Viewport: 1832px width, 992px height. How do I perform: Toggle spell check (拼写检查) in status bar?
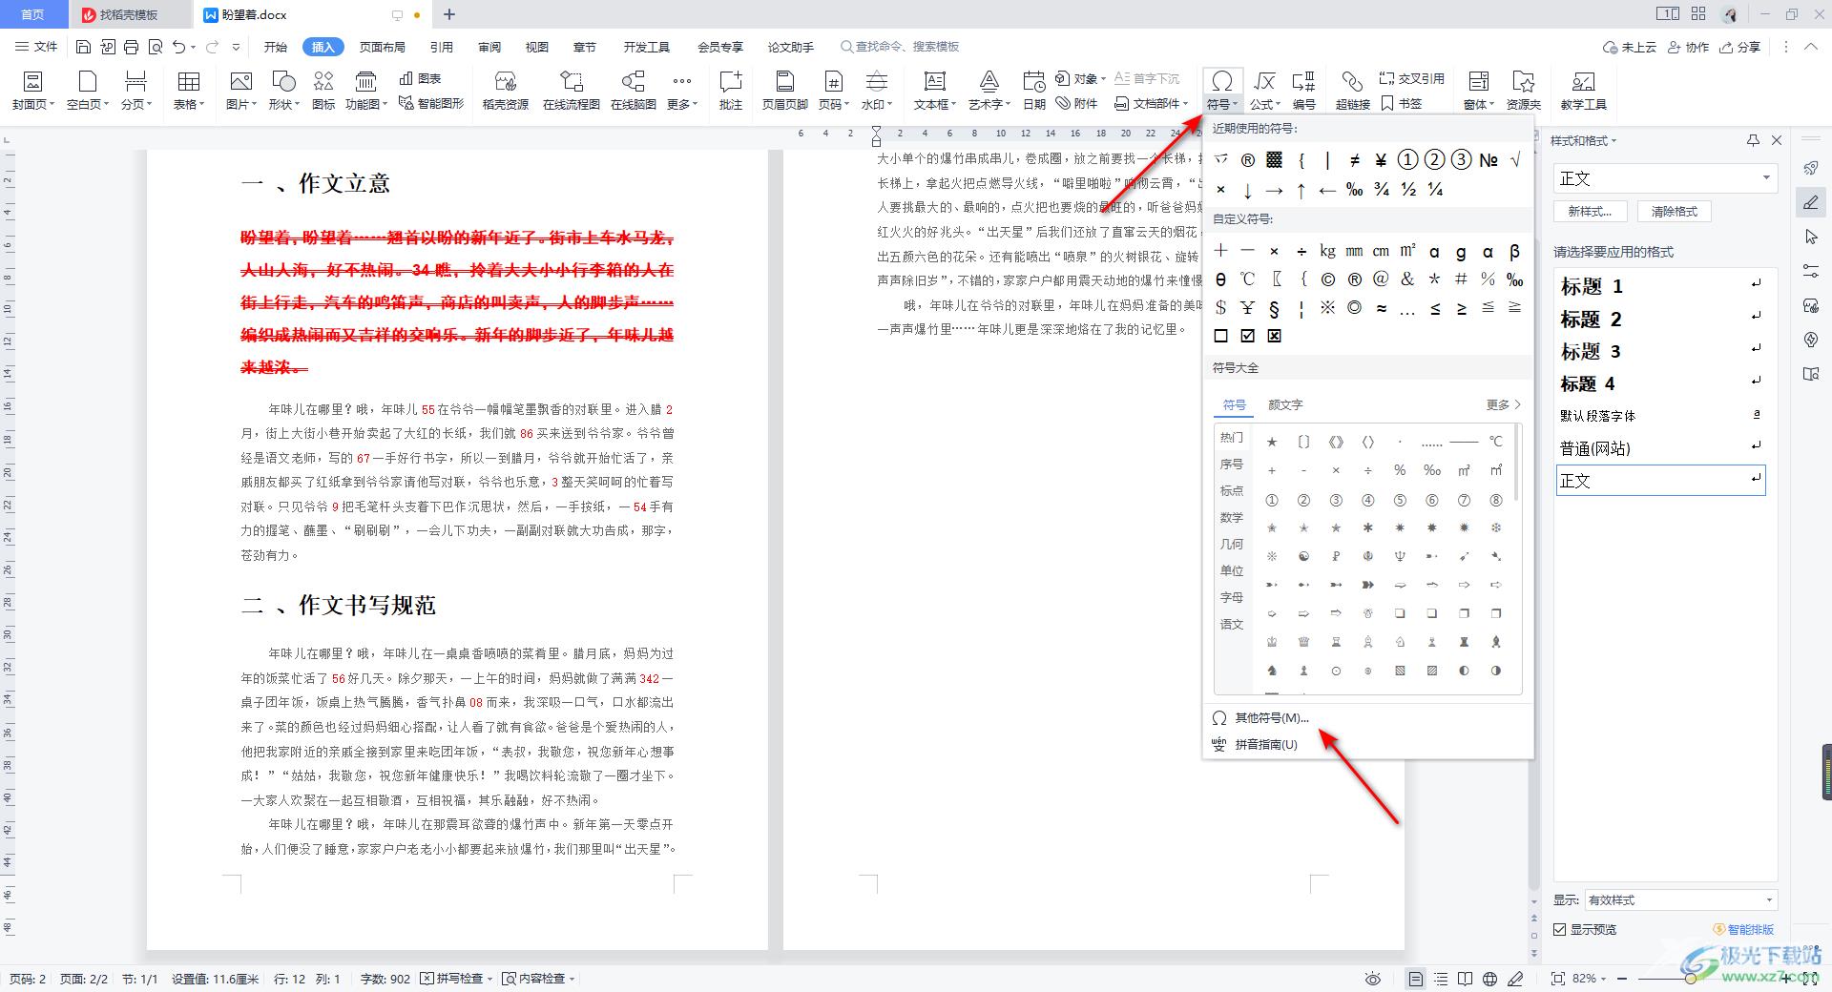458,979
